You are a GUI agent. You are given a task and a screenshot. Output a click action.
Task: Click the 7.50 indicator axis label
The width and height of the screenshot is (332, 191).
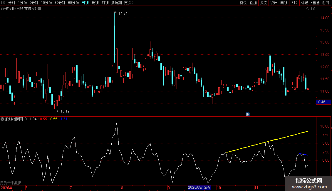click(326, 135)
